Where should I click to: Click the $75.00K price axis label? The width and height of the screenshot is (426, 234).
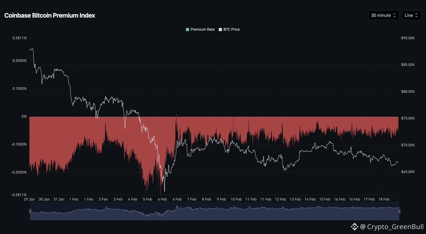pos(408,118)
